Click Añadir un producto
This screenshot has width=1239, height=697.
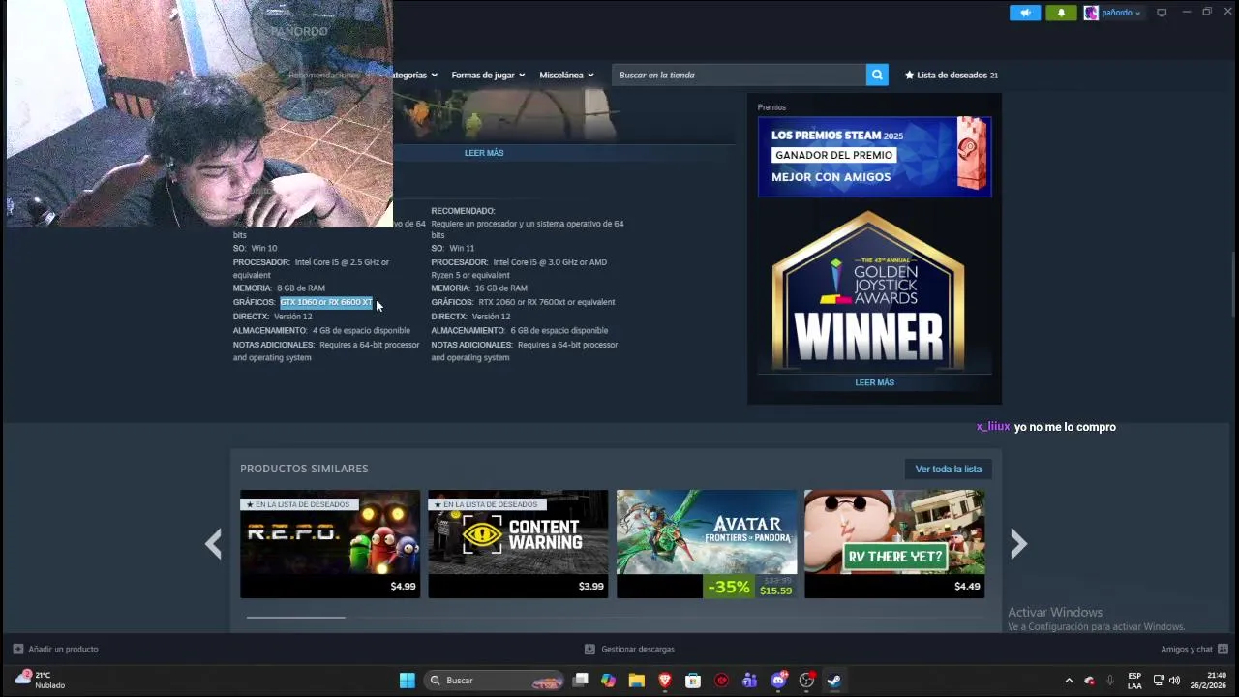coord(56,649)
